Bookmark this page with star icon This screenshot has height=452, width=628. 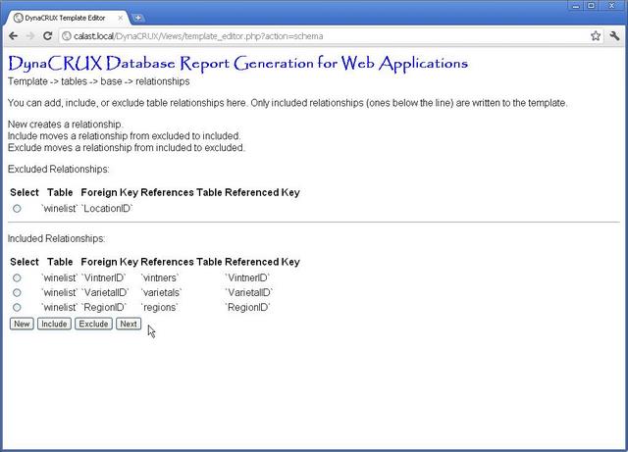coord(596,36)
